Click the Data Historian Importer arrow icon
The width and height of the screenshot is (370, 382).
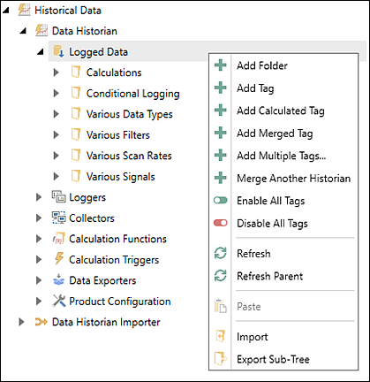41,322
